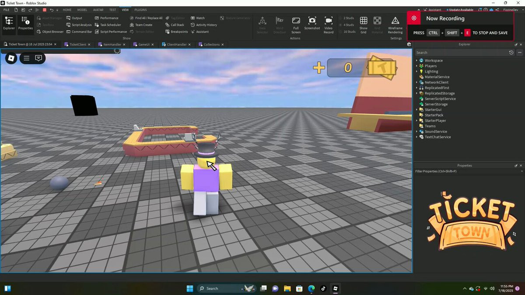Expand the Lighting tree node

click(416, 71)
